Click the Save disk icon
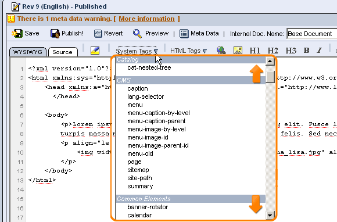This screenshot has height=222, width=337. click(x=17, y=34)
